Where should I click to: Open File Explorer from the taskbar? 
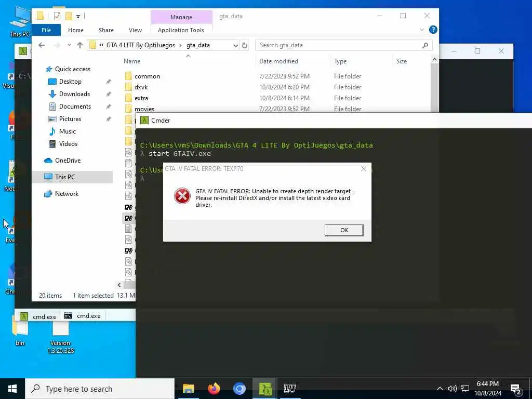[188, 389]
